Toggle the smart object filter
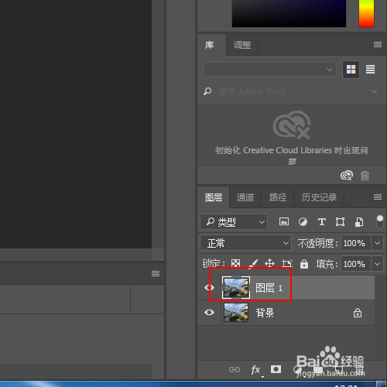This screenshot has height=387, width=387. click(x=359, y=222)
